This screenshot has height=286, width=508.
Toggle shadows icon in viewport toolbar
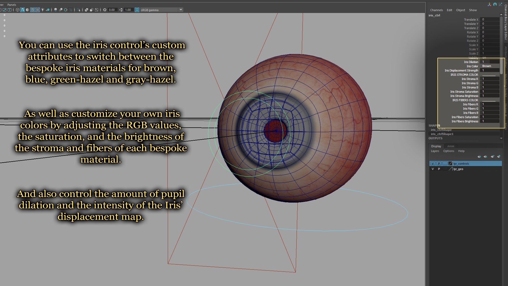[x=48, y=10]
